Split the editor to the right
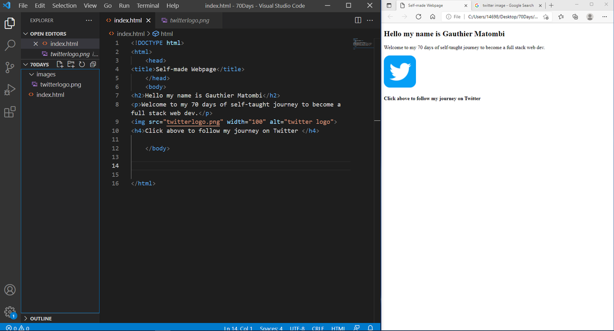This screenshot has height=331, width=614. coord(358,20)
